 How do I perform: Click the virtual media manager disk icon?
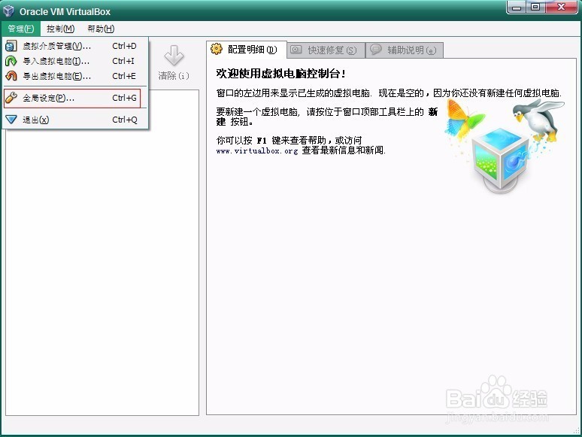(x=11, y=46)
